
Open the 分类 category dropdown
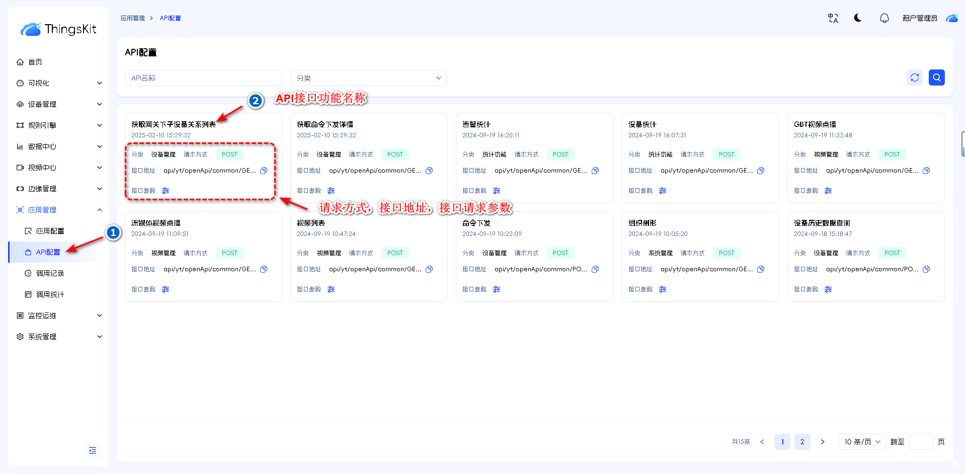click(368, 78)
